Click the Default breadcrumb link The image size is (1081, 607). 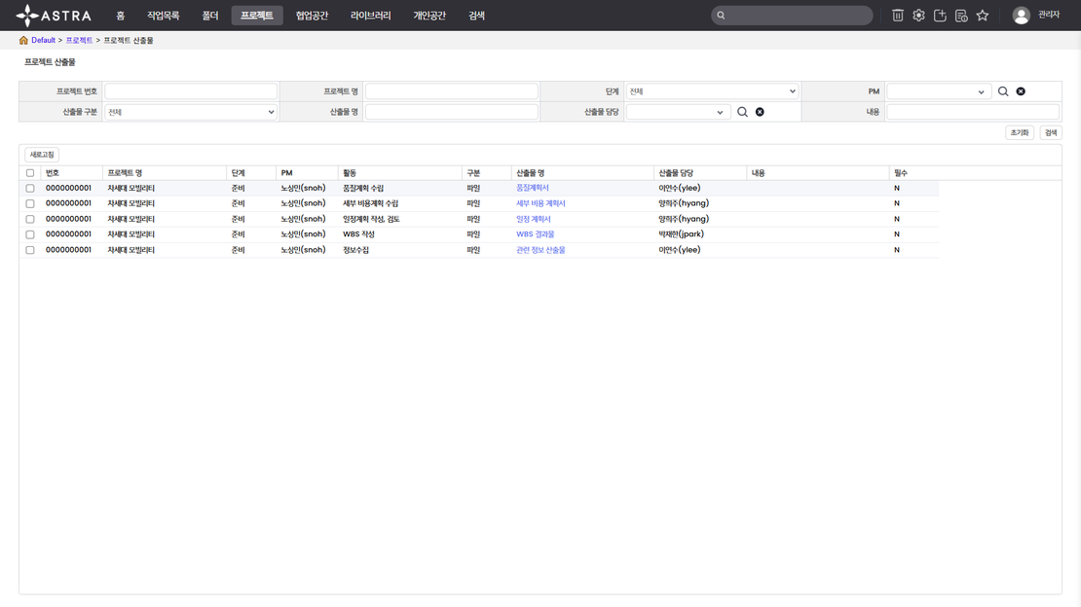(43, 40)
